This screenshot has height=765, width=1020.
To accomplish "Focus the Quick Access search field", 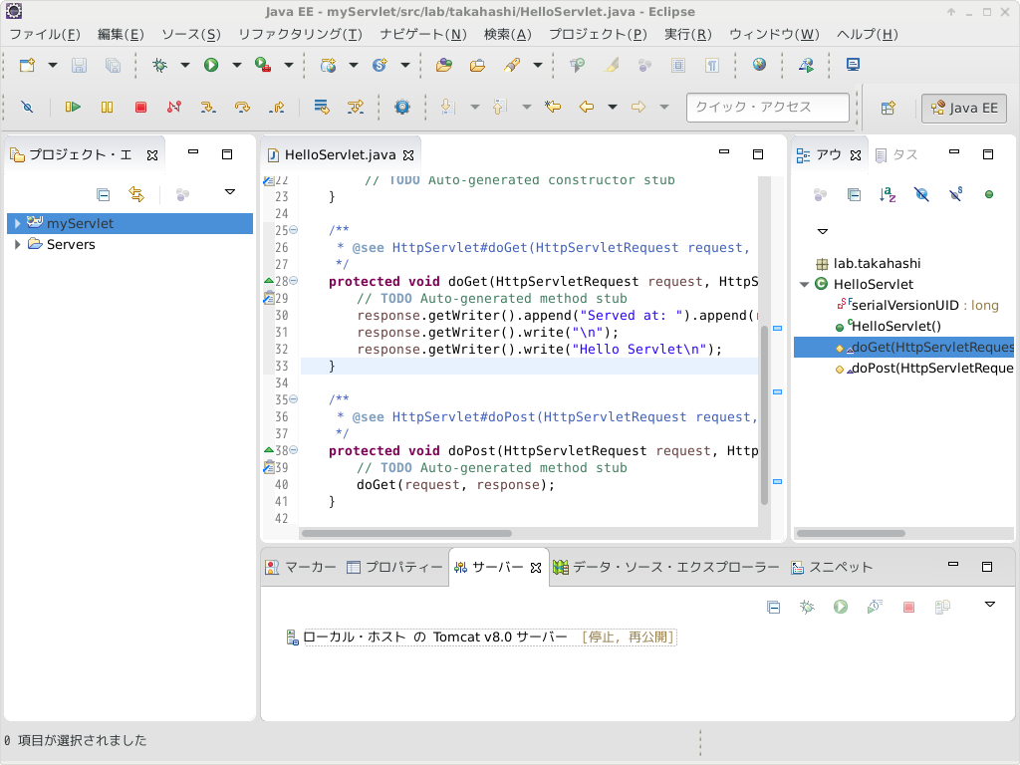I will 768,108.
